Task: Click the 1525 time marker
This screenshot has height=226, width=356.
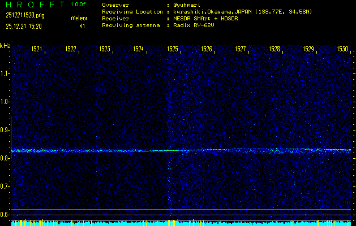Action: [x=173, y=50]
